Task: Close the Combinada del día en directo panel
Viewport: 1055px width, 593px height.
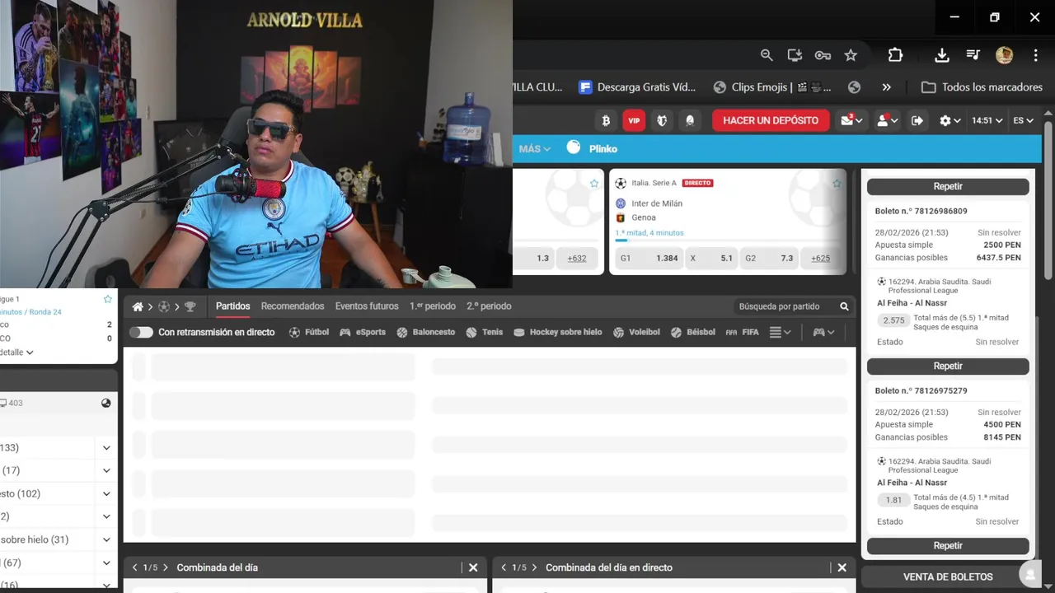Action: (842, 567)
